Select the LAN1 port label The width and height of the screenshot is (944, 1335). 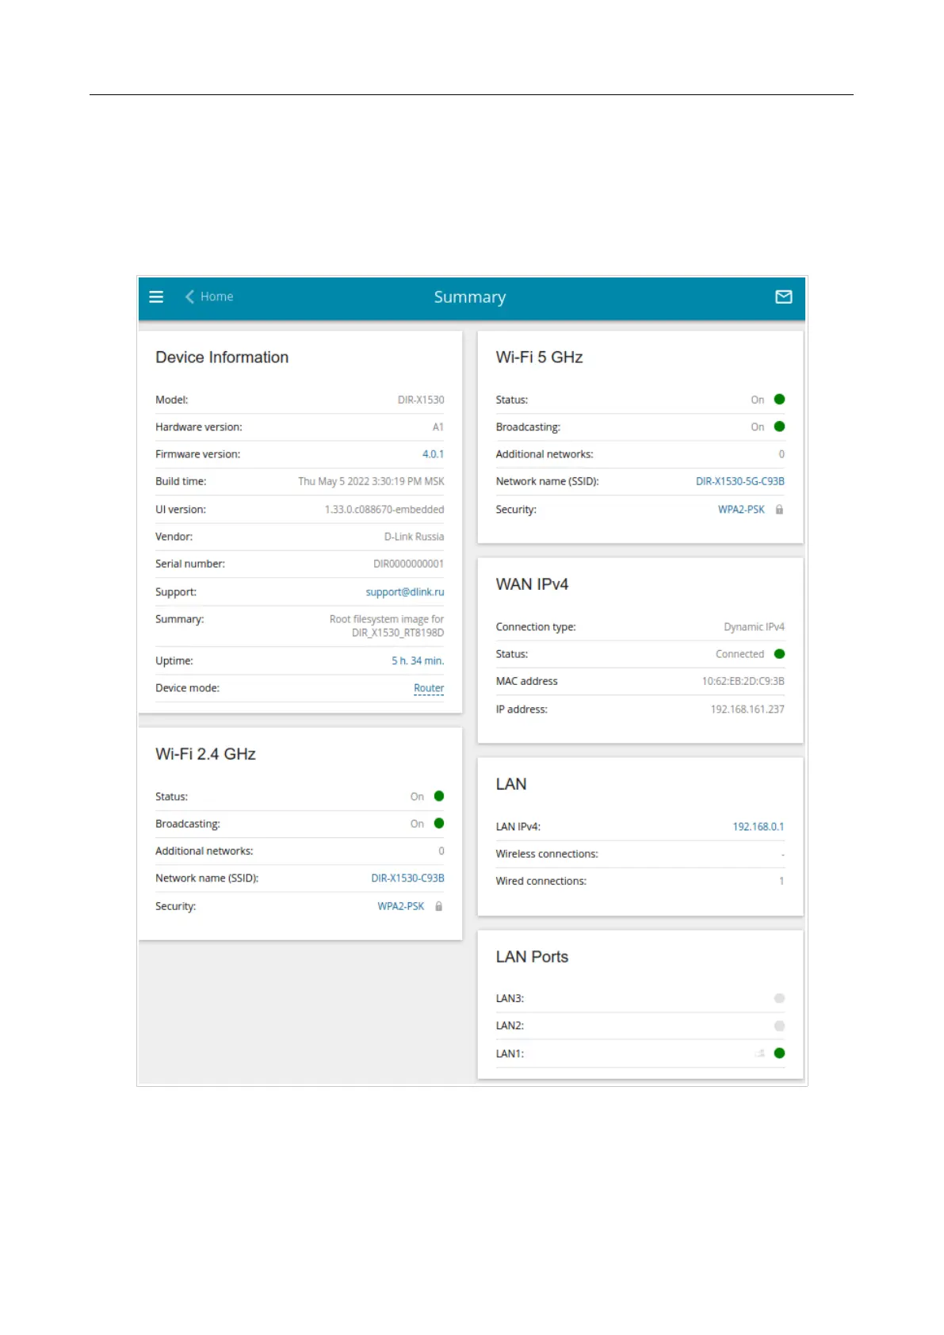pyautogui.click(x=510, y=1054)
